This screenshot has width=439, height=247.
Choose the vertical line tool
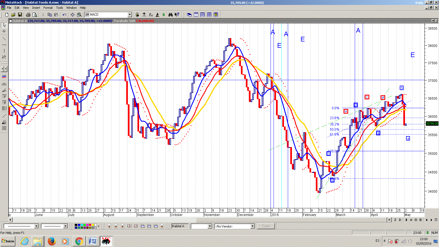[x=4, y=51]
